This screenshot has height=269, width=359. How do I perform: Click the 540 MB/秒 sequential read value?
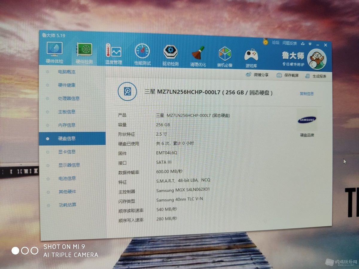[x=167, y=210]
